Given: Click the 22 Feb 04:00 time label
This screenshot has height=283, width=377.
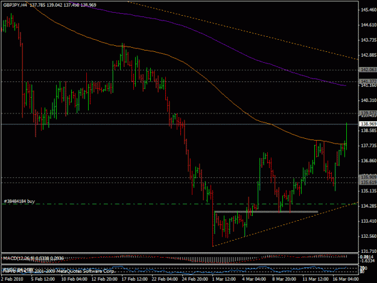Looking at the screenshot, I should click(x=165, y=279).
